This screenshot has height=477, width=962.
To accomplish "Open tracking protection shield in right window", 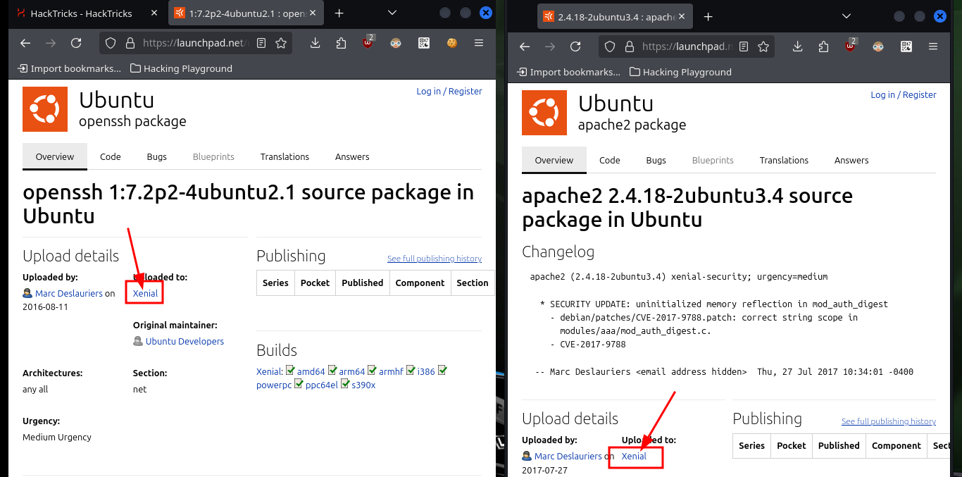I will tap(610, 47).
